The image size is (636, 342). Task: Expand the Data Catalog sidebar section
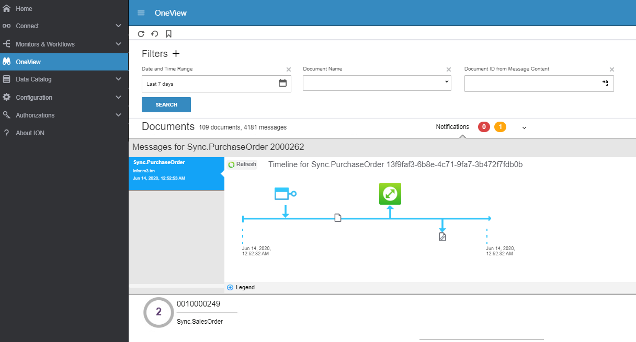[118, 79]
